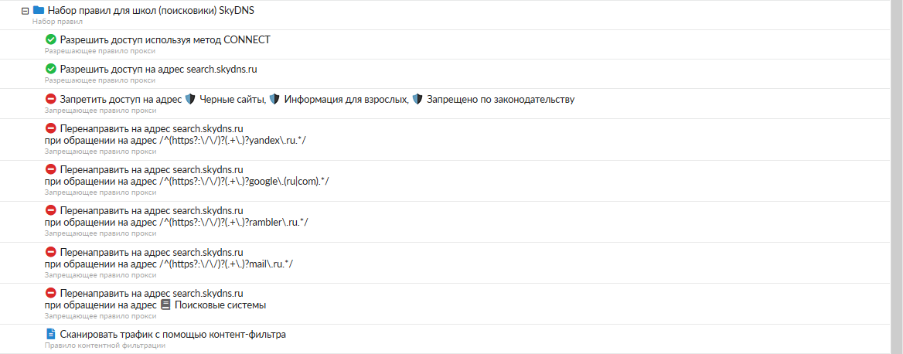903x354 pixels.
Task: Click document icon on the content filter rule
Action: click(x=51, y=334)
